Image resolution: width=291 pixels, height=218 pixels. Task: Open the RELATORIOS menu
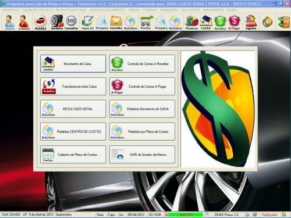190,10
